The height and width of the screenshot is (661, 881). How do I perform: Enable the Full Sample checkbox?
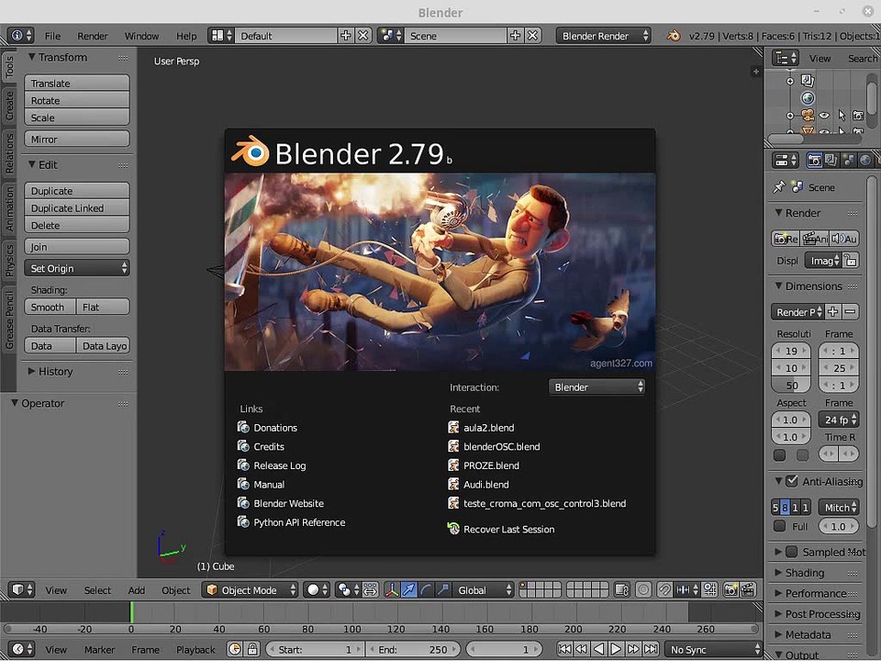pos(779,526)
